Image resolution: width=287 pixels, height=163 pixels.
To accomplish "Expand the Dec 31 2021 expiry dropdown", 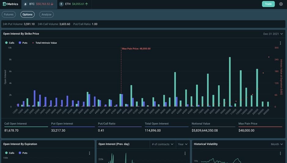I will (273, 34).
